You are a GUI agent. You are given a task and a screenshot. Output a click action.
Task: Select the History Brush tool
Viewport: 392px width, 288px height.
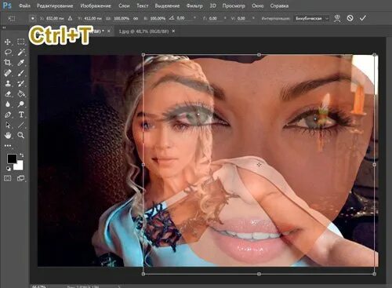point(21,83)
